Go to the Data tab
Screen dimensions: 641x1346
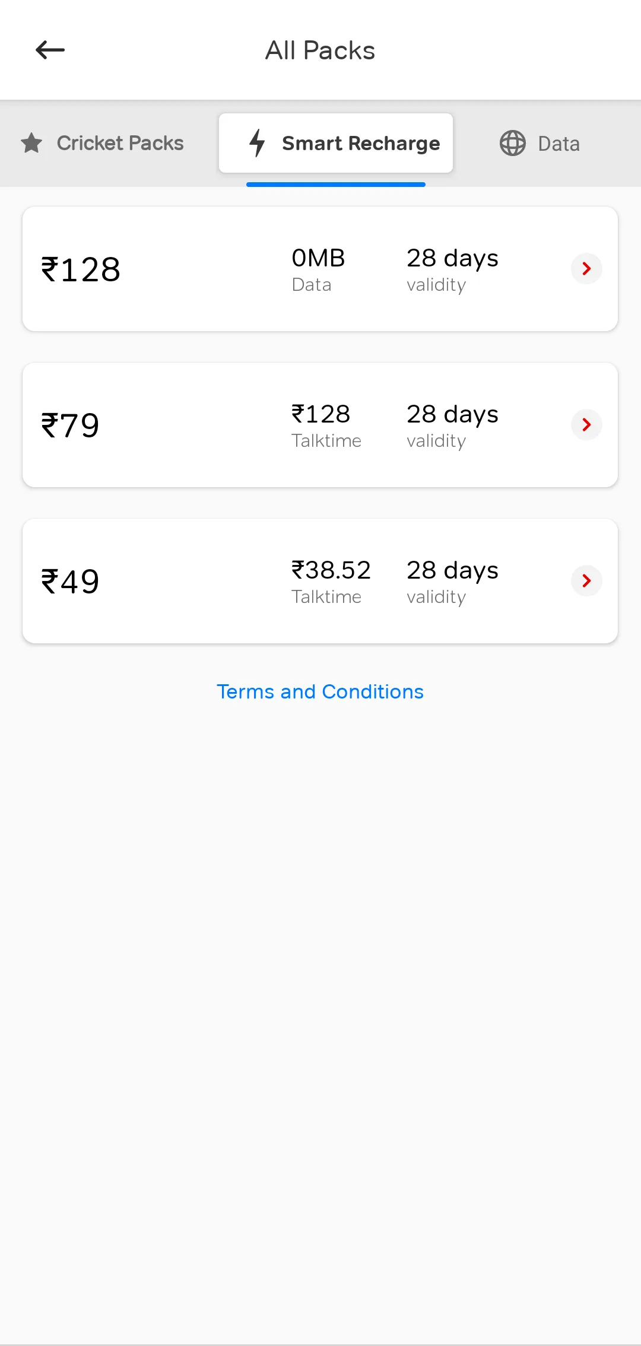click(559, 144)
